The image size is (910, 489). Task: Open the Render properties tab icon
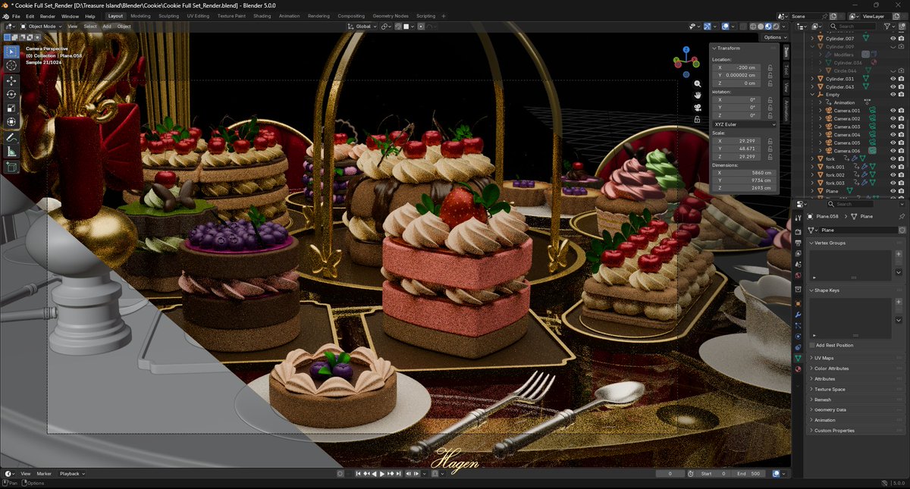click(798, 230)
